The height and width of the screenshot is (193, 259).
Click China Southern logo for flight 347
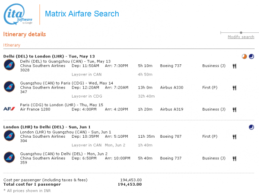point(9,87)
